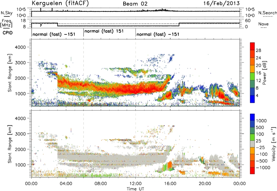Click the velocity colorbar title "Velocity [m s-1]"
Viewport: 277px width, 191px height.
(x=274, y=144)
